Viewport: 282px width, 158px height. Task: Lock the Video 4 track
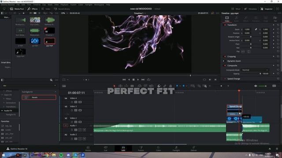click(x=72, y=102)
